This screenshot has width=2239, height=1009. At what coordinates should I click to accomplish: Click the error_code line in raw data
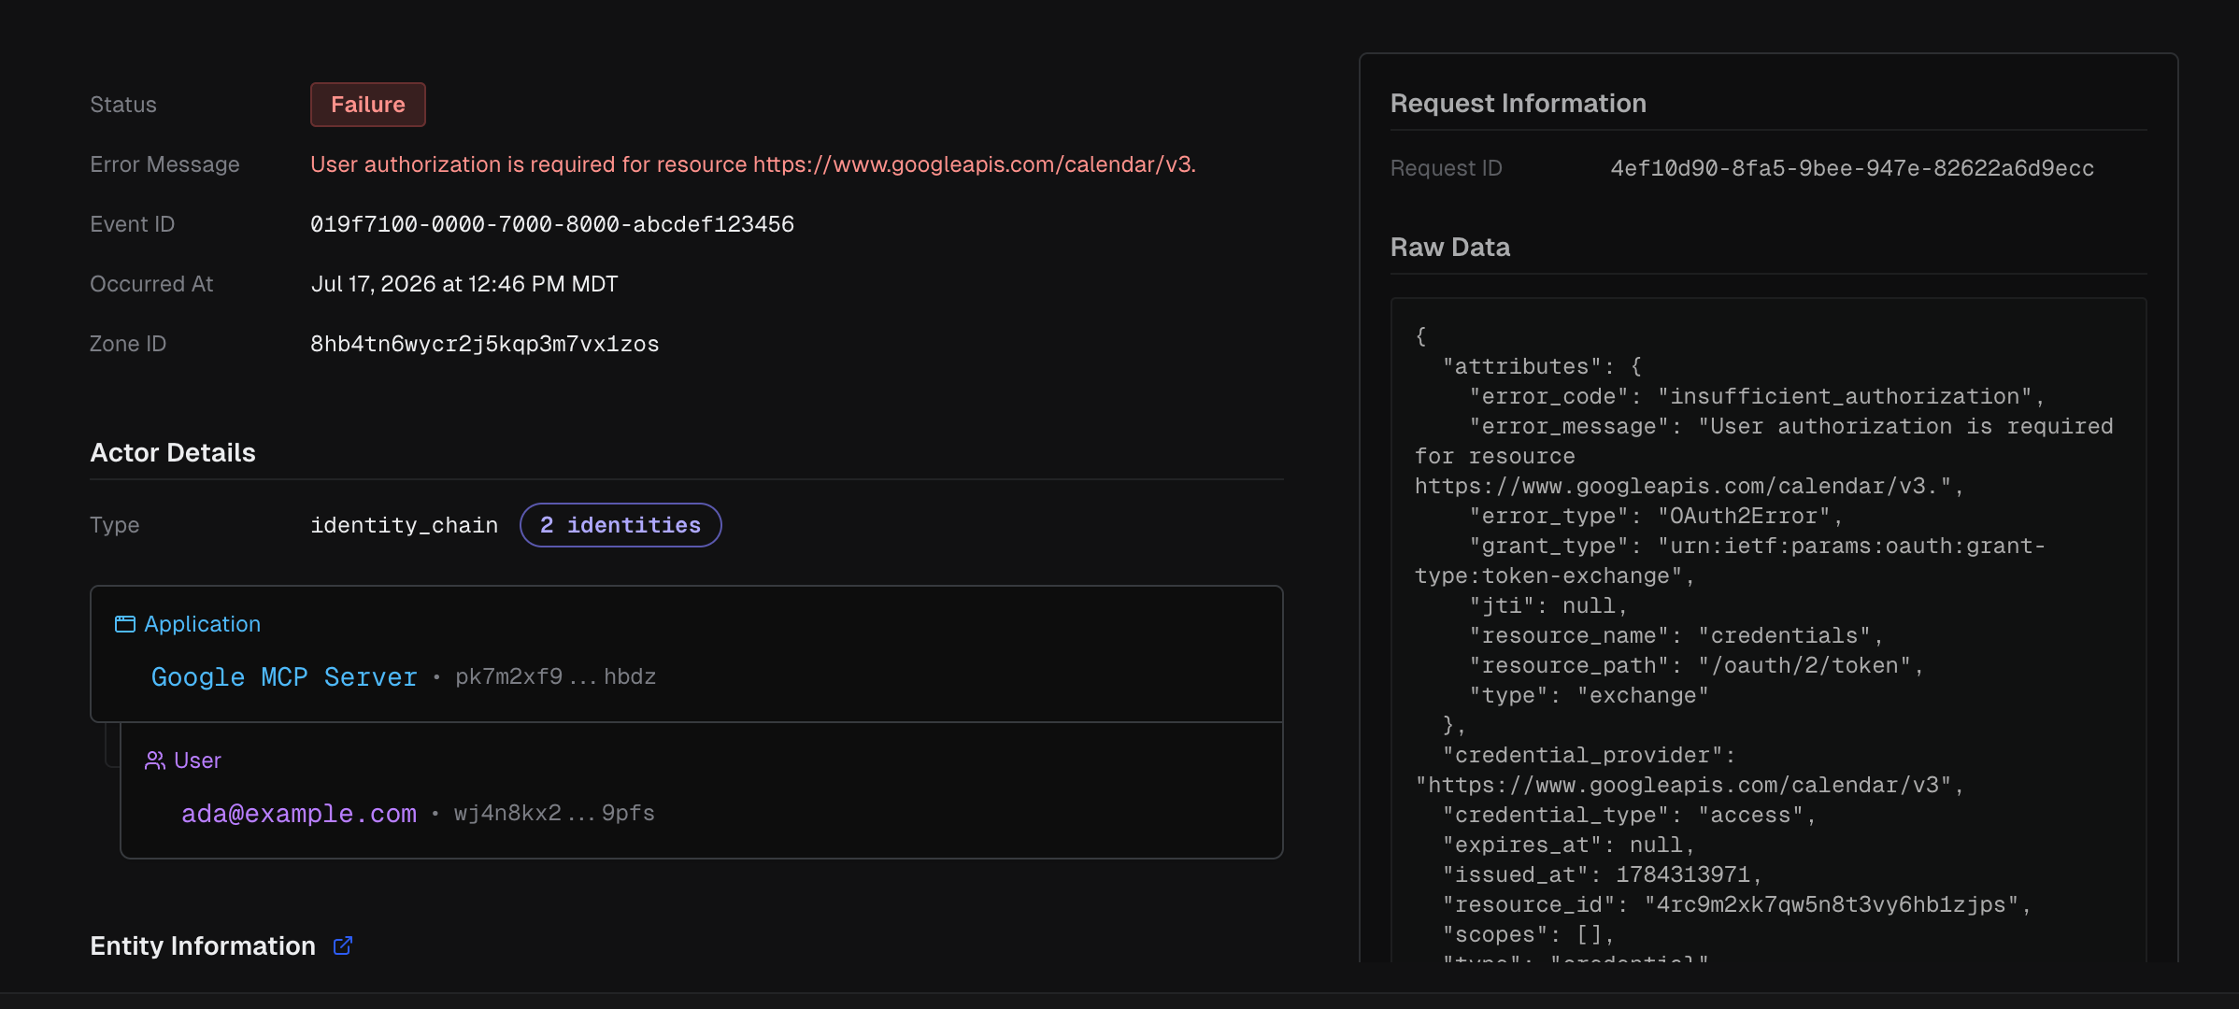coord(1757,396)
